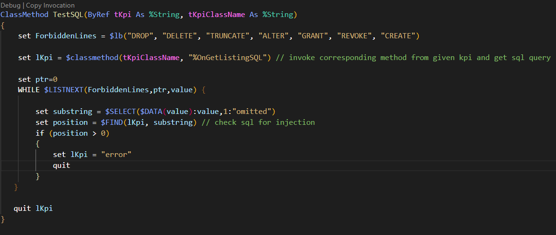The width and height of the screenshot is (556, 235).
Task: Click the ClassMethod keyword
Action: 25,15
